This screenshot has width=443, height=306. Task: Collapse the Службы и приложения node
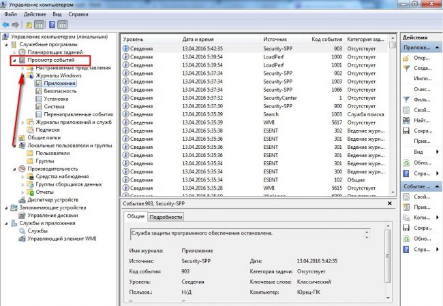(6, 224)
